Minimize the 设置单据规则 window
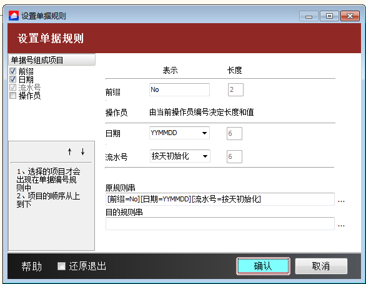Viewport: 366px width, 284px height. [x=309, y=16]
